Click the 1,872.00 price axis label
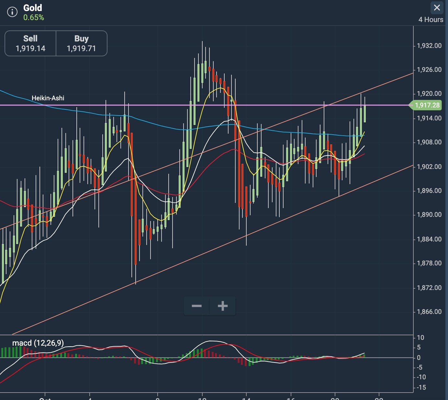This screenshot has height=400, width=448. click(429, 288)
